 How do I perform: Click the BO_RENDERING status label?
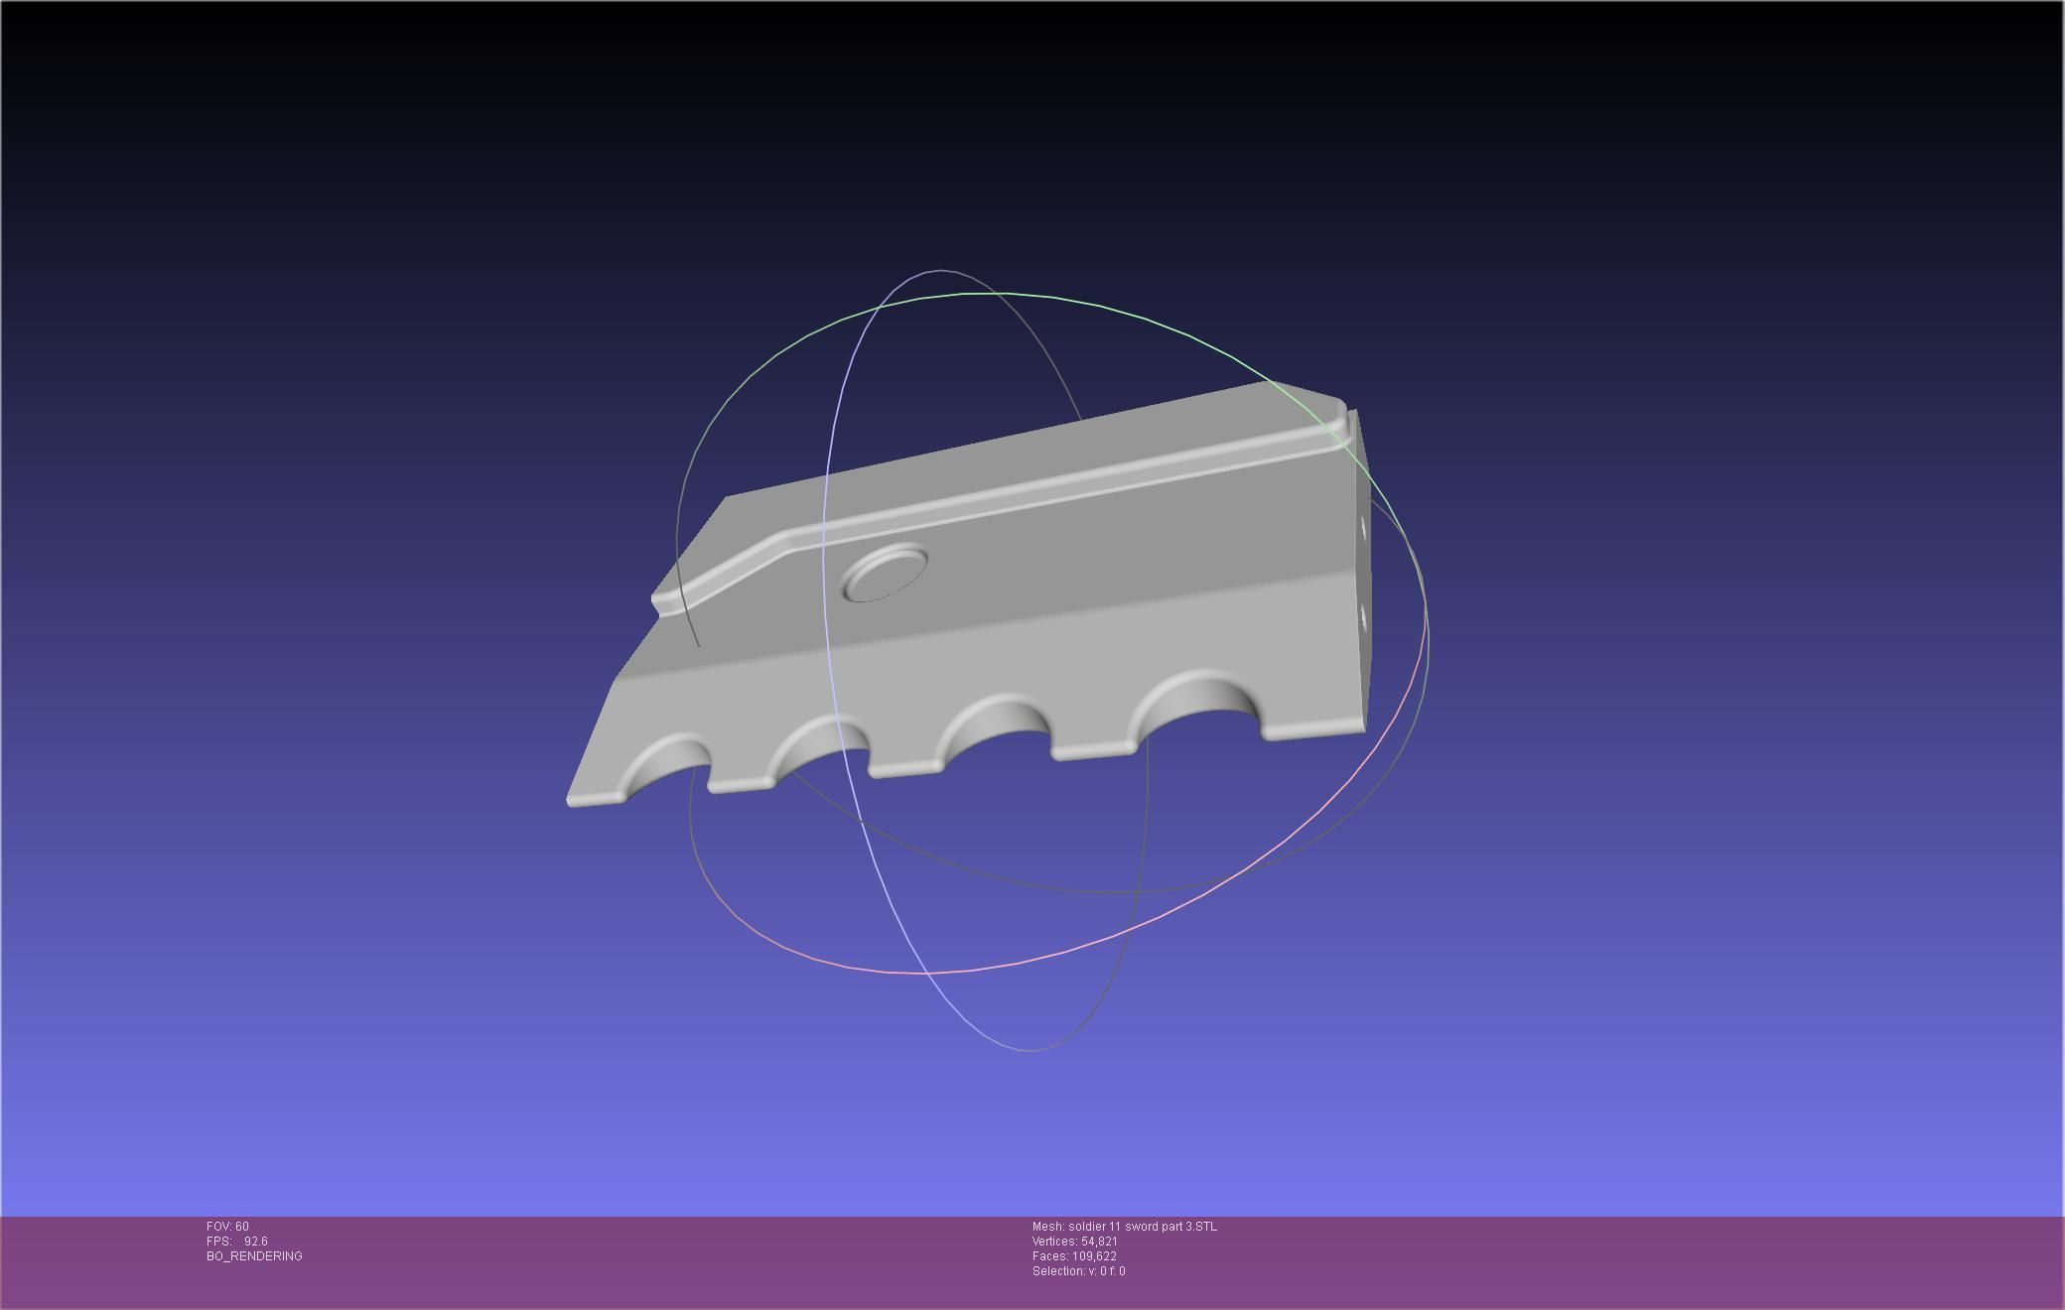coord(254,1256)
